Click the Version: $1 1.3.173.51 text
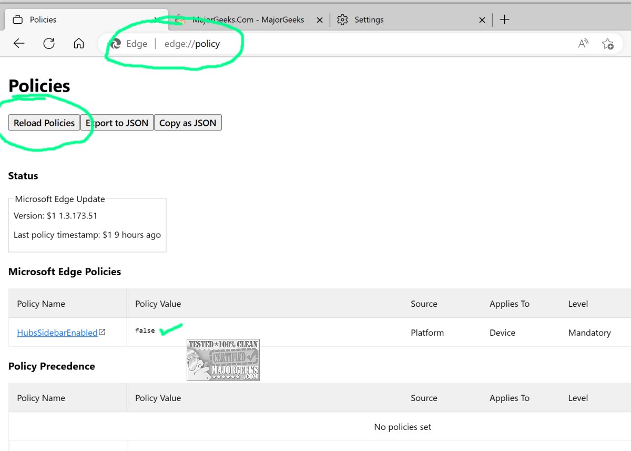Image resolution: width=631 pixels, height=451 pixels. tap(55, 216)
